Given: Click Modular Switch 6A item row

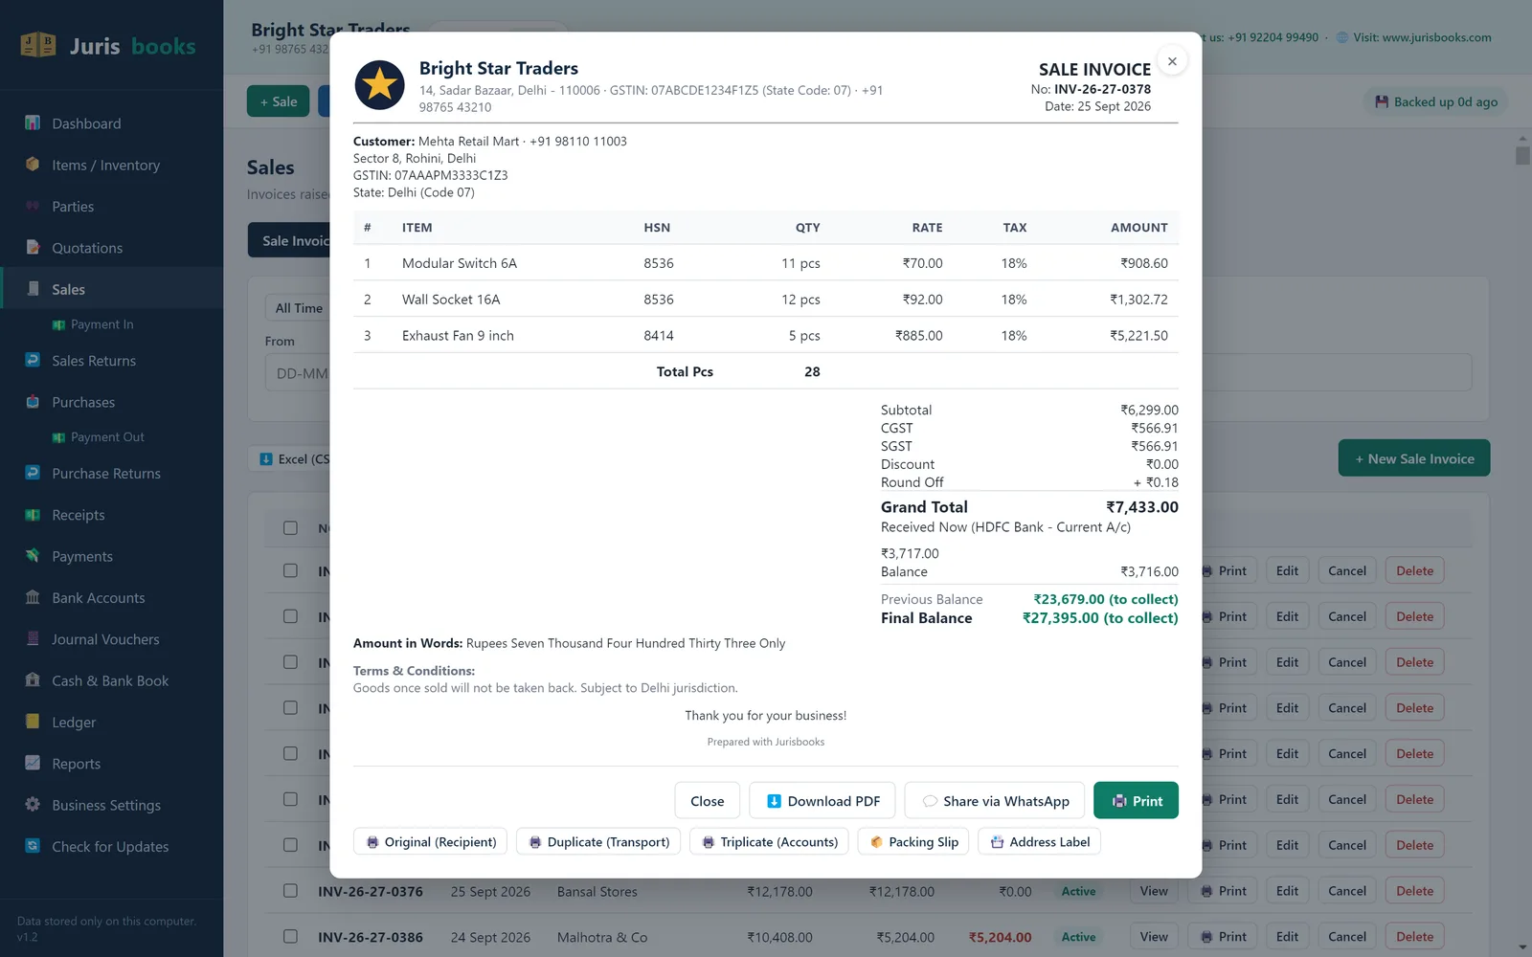Looking at the screenshot, I should click(x=766, y=263).
